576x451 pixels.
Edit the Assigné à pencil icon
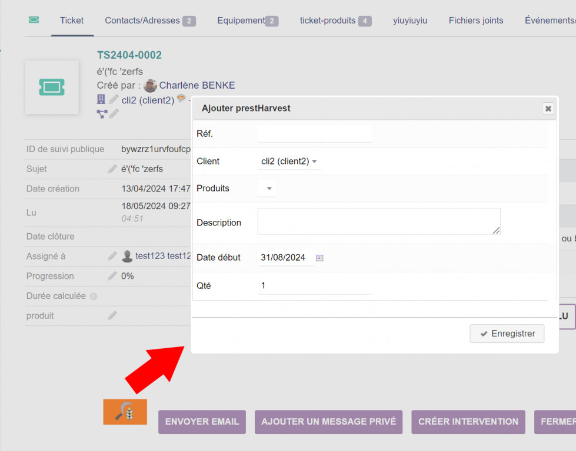pos(112,256)
